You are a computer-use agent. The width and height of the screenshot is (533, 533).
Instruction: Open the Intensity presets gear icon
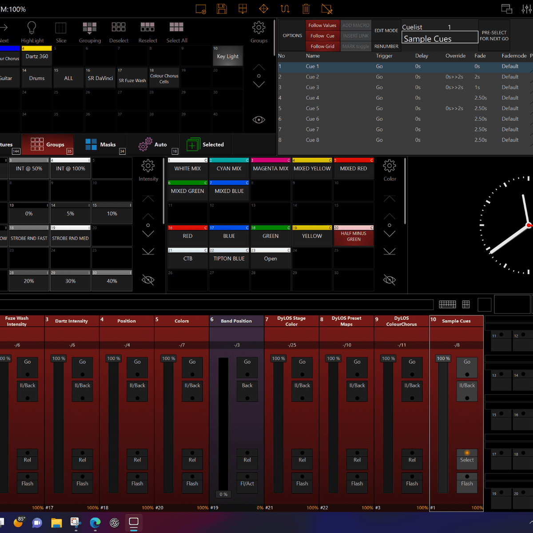coord(148,167)
